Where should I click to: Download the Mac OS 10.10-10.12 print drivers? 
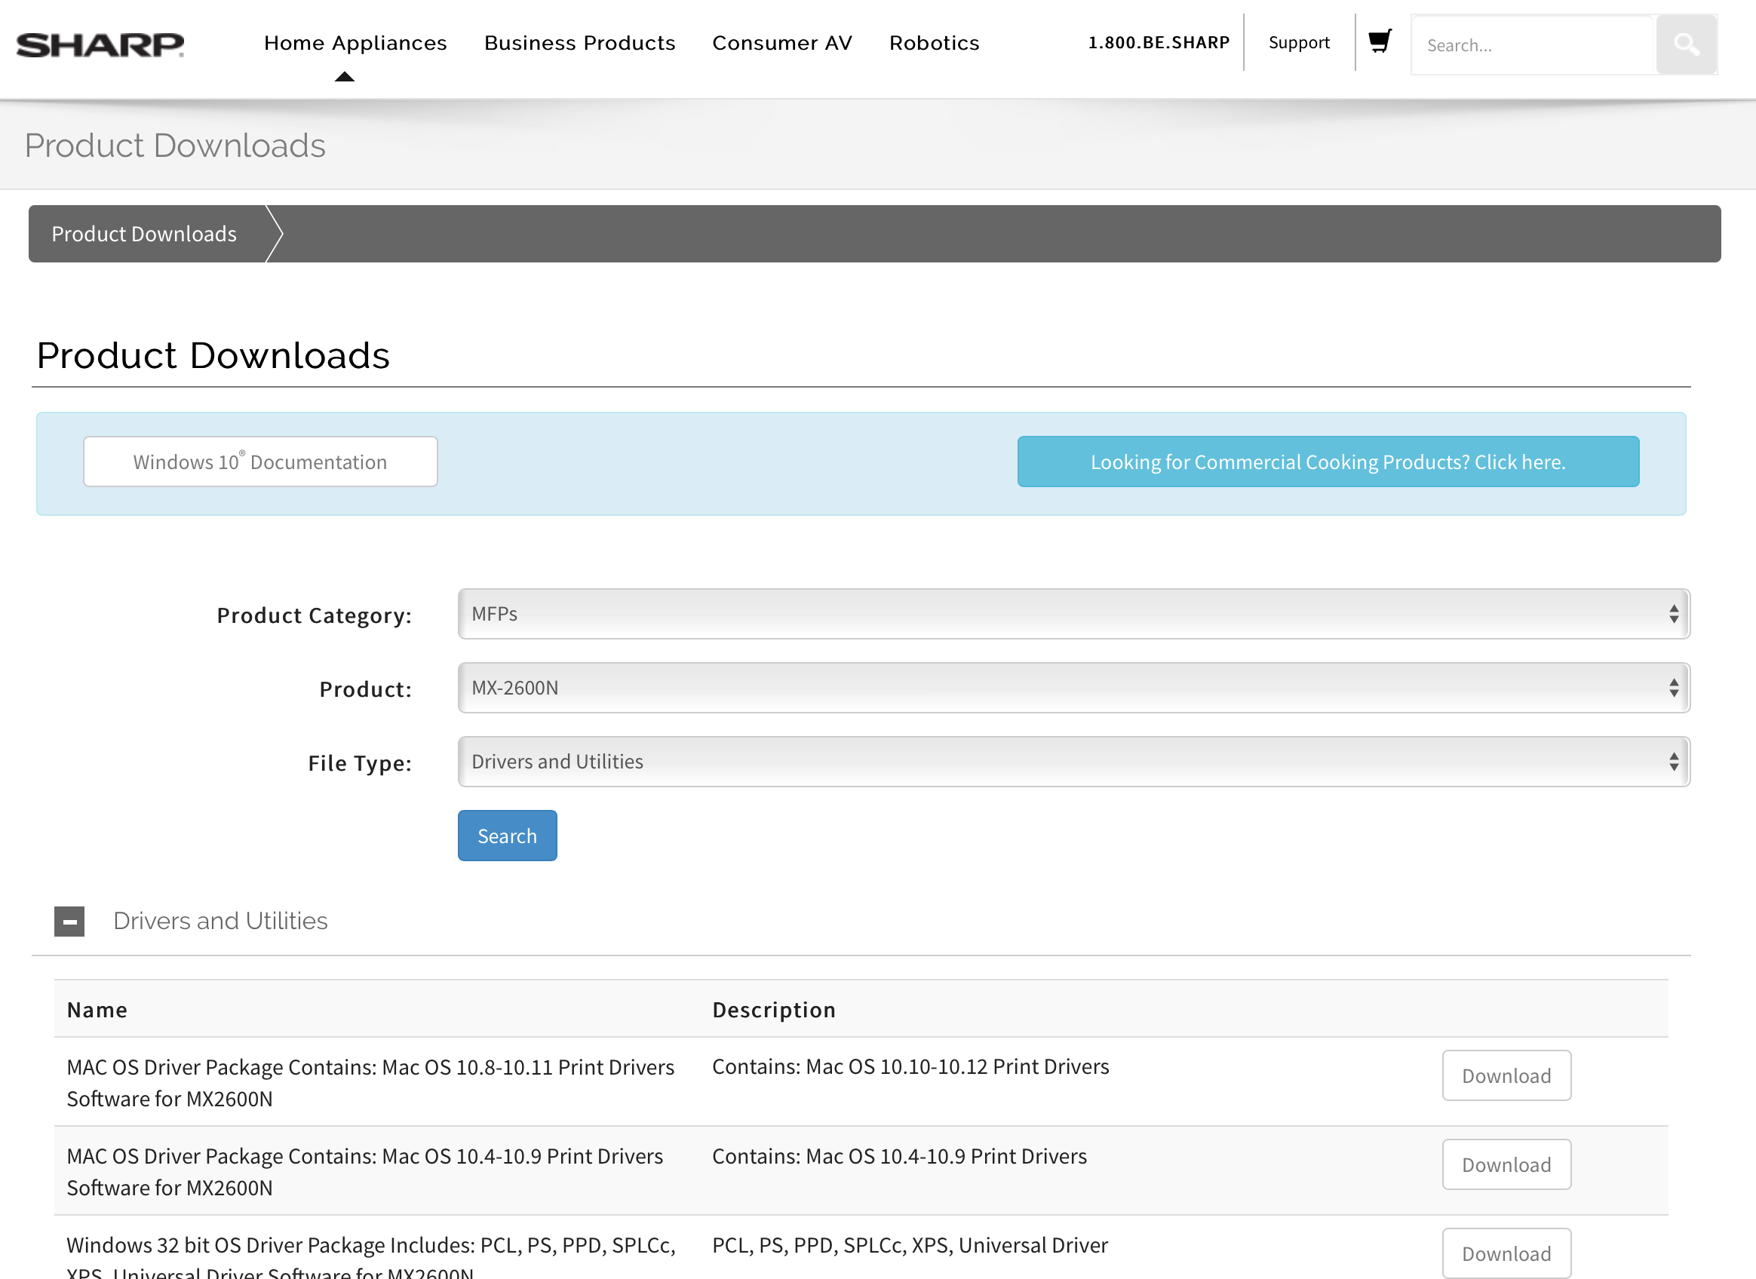[1506, 1075]
